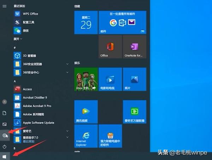The height and width of the screenshot is (160, 212).
Task: Open the 爱思助手7.0 folder entry
Action: tap(41, 139)
